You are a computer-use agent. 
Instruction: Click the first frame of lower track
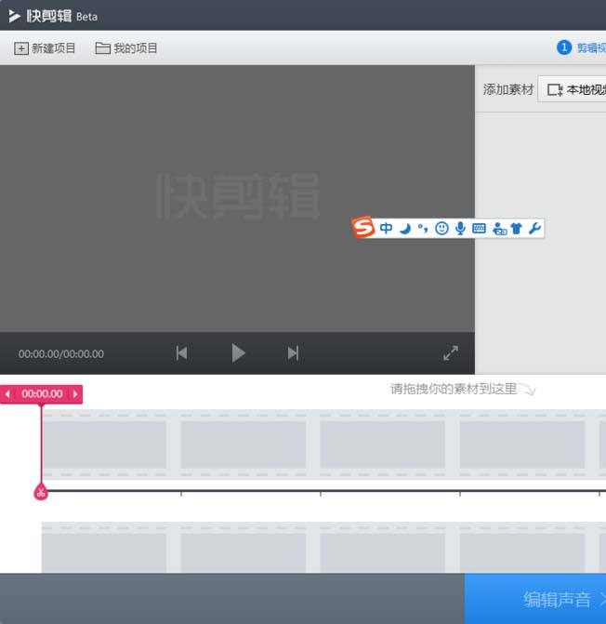(x=104, y=553)
